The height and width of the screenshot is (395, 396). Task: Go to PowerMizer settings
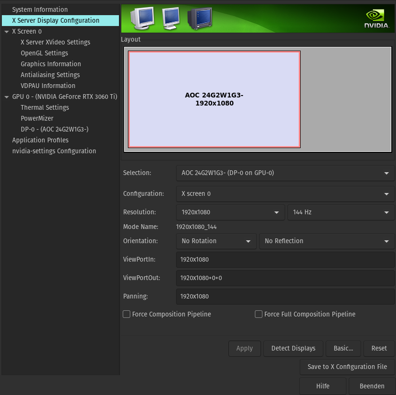pyautogui.click(x=37, y=119)
